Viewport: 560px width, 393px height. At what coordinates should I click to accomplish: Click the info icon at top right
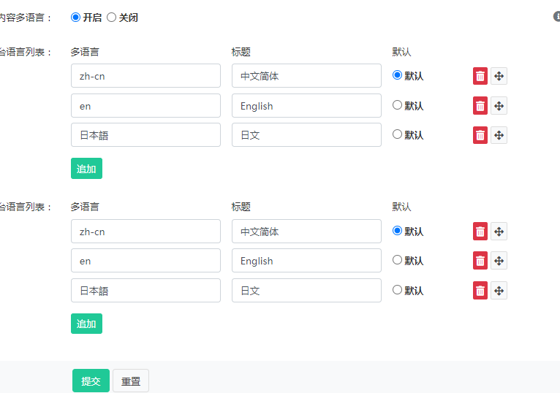[x=556, y=16]
